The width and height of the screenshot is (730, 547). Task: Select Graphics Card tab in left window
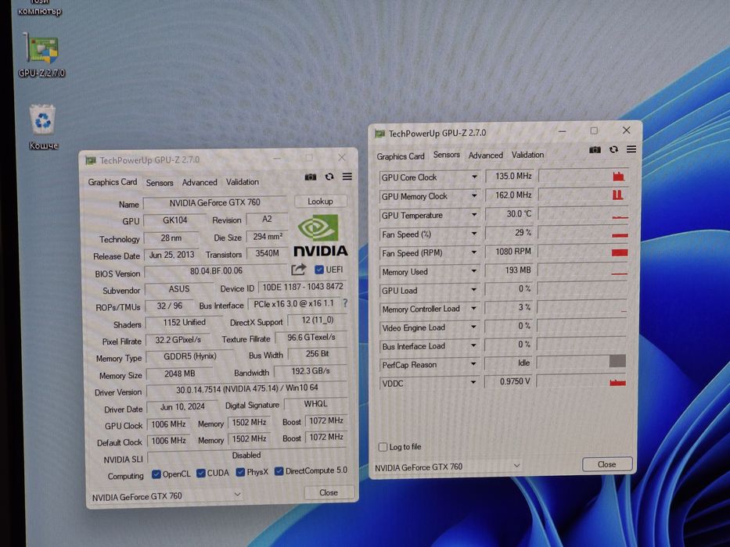pyautogui.click(x=112, y=182)
